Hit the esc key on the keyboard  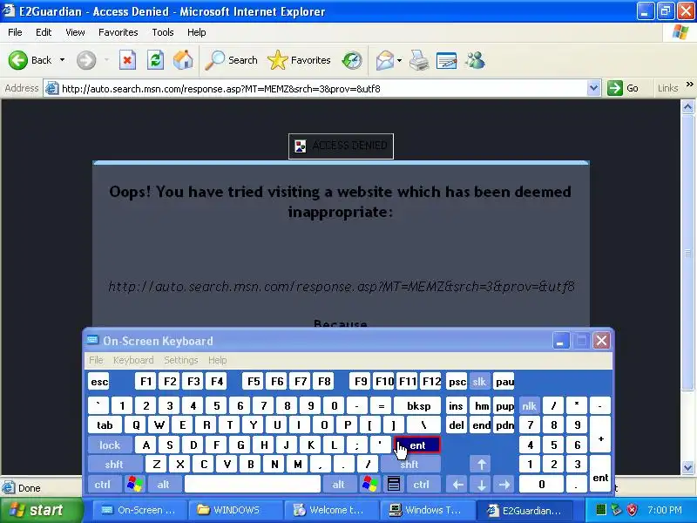click(x=98, y=382)
